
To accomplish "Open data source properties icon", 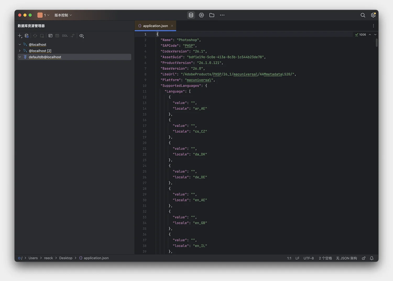I will [x=26, y=36].
